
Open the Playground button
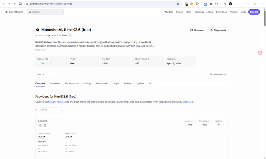click(x=218, y=30)
